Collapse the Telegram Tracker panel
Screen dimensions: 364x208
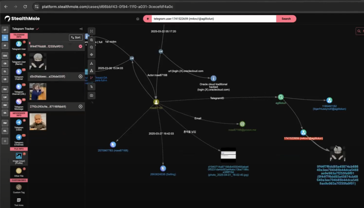click(81, 29)
